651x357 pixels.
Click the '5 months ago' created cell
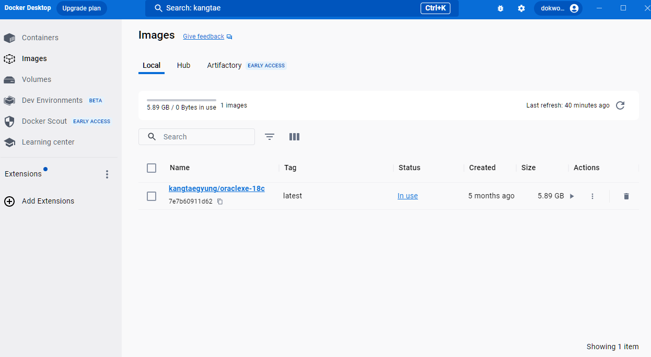491,196
